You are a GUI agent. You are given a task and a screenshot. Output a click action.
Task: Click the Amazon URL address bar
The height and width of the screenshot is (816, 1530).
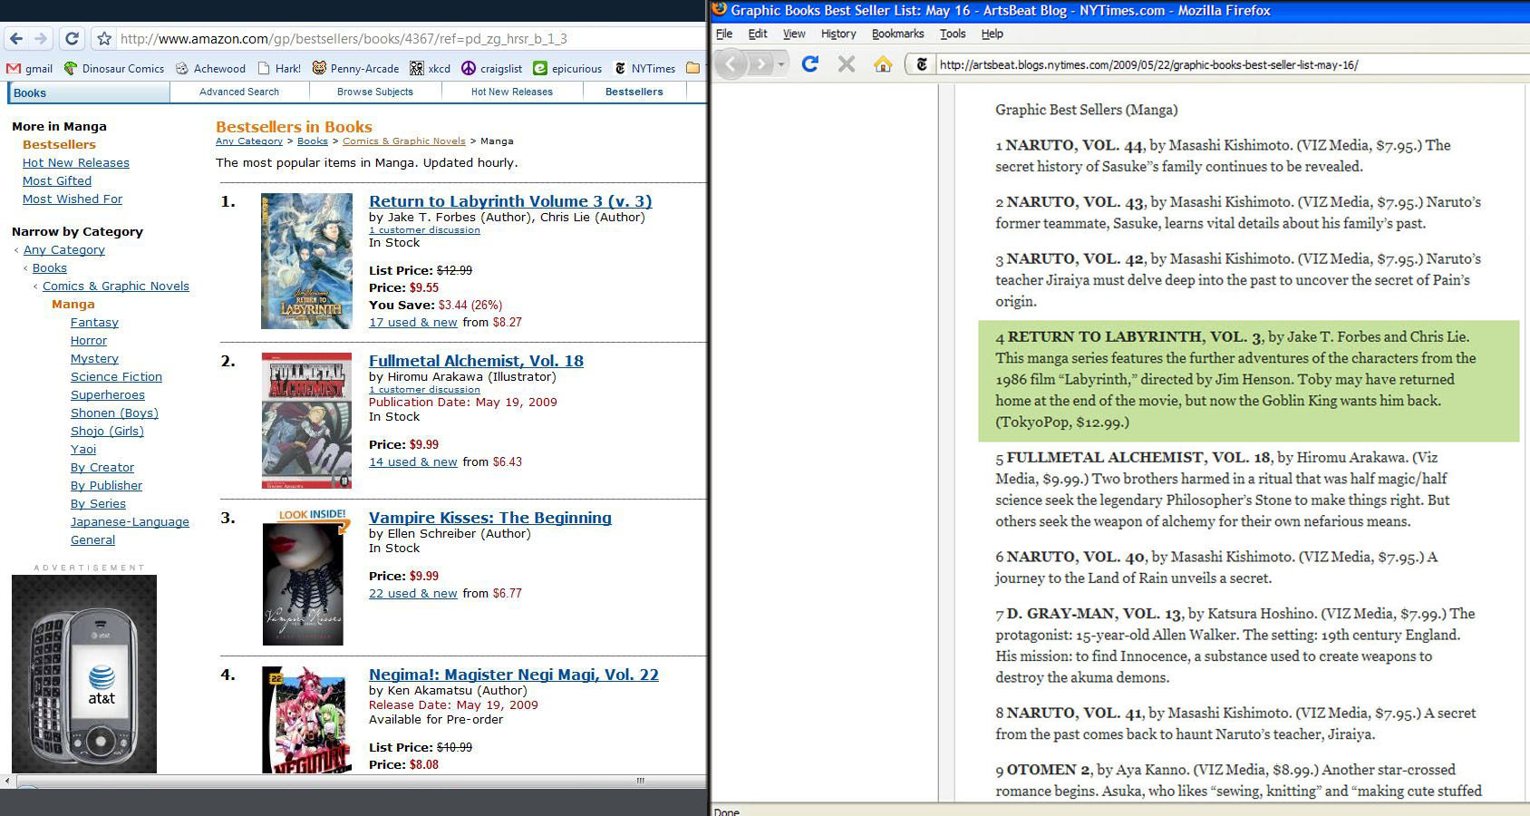coord(408,39)
